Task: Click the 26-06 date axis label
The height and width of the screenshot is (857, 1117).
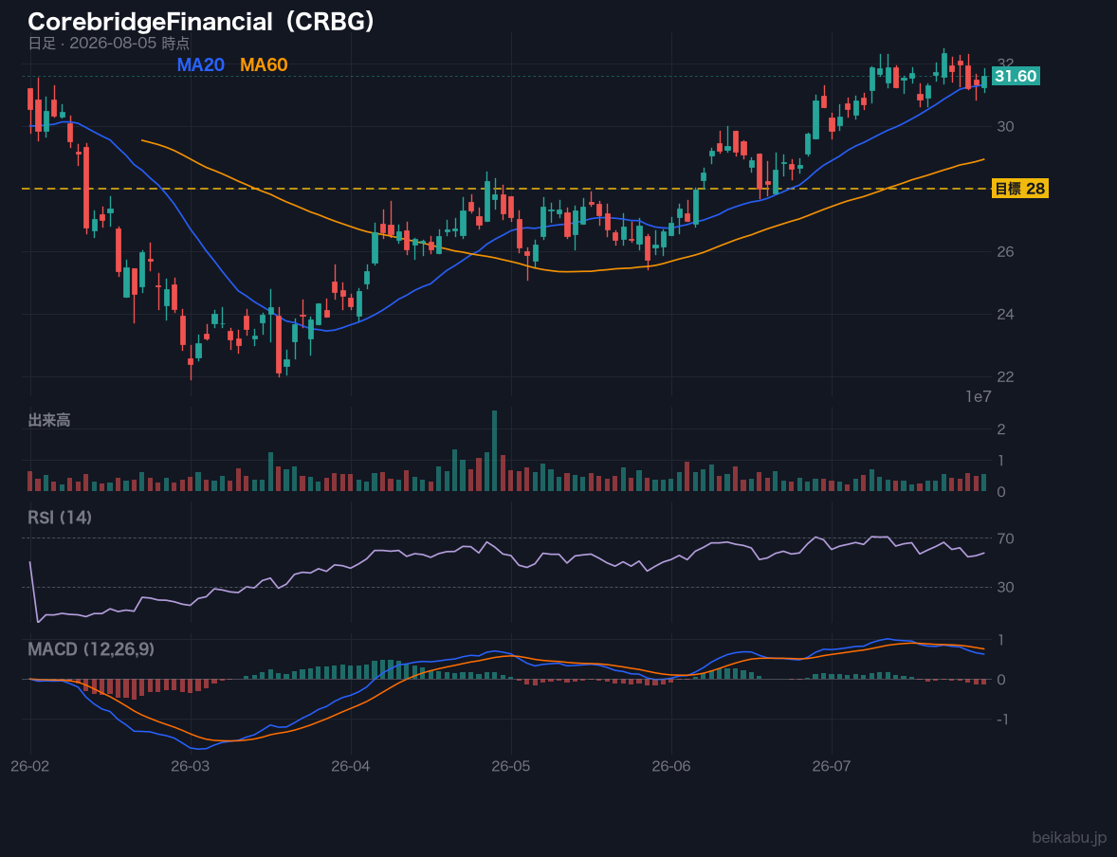Action: tap(671, 767)
